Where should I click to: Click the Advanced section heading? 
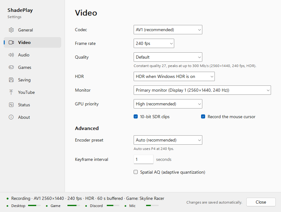coord(87,128)
